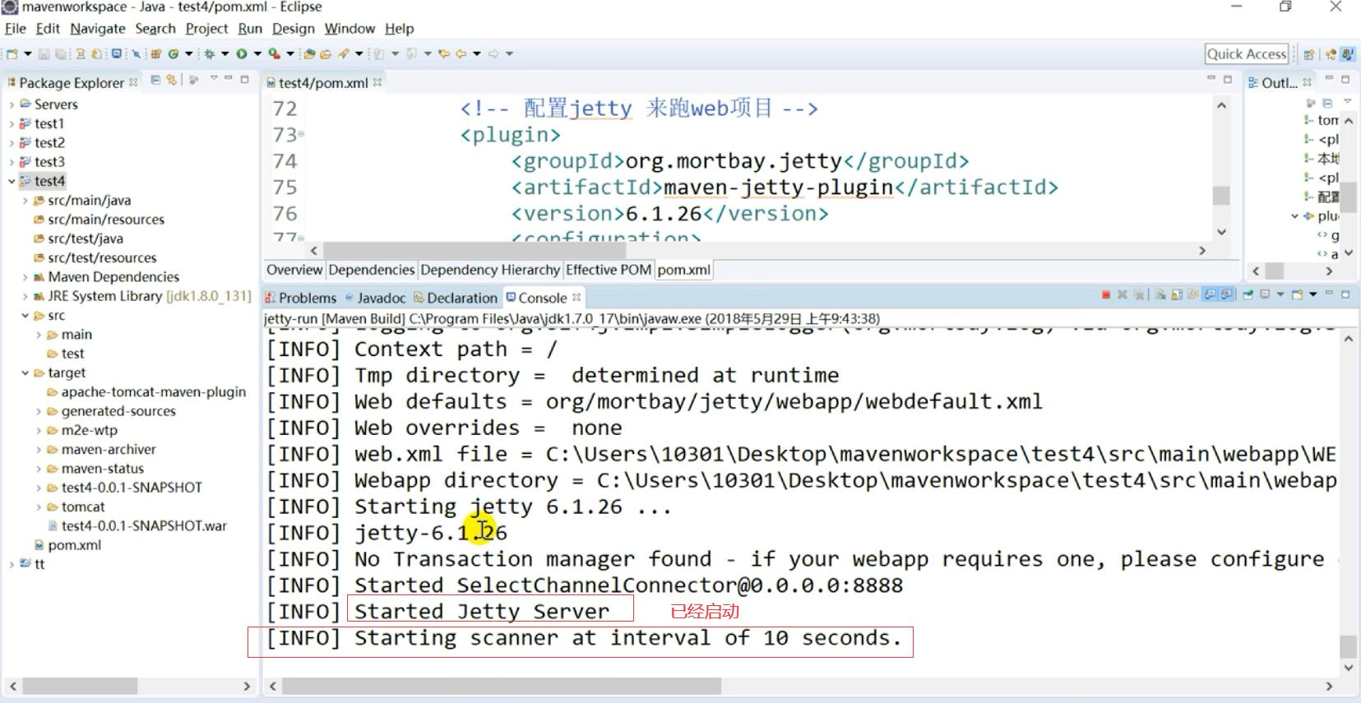The width and height of the screenshot is (1361, 703).
Task: Navigate back with yellow left arrow
Action: coord(461,54)
